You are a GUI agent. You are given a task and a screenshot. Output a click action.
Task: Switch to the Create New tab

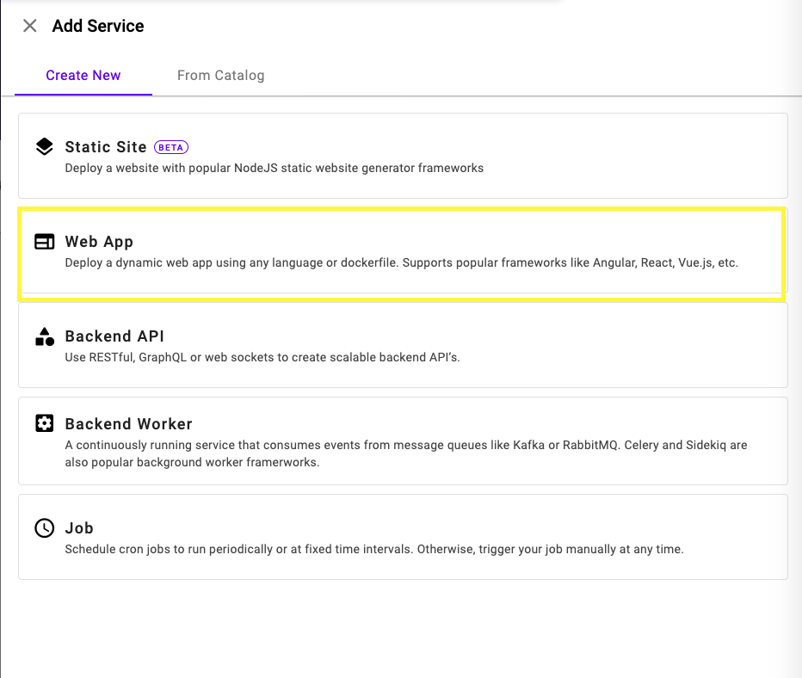point(83,76)
